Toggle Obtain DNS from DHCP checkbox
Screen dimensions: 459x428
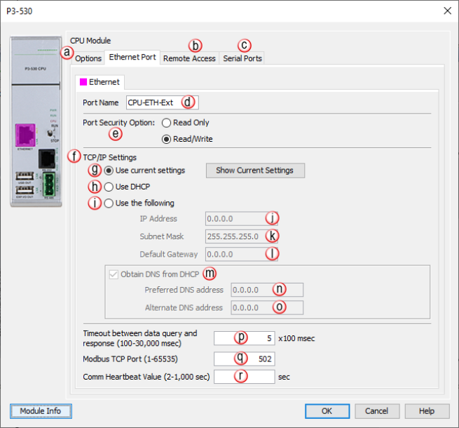113,274
